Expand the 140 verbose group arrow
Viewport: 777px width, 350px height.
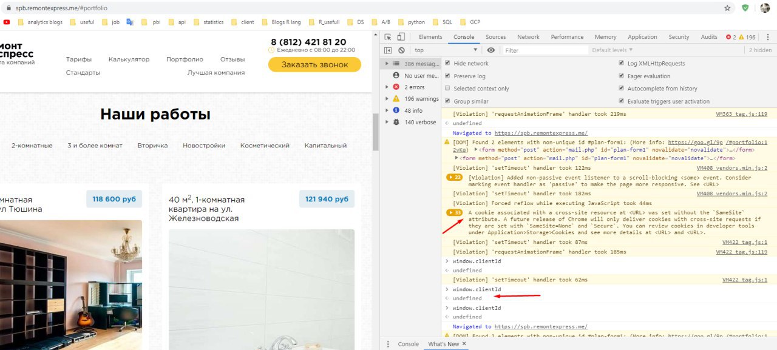coord(387,122)
